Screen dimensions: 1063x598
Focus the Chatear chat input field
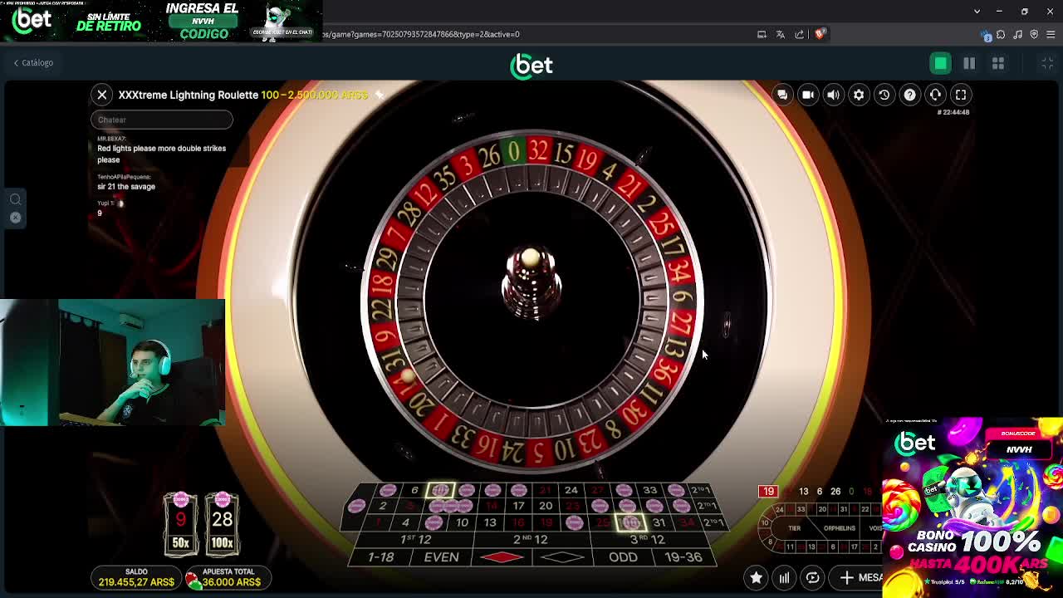[162, 120]
